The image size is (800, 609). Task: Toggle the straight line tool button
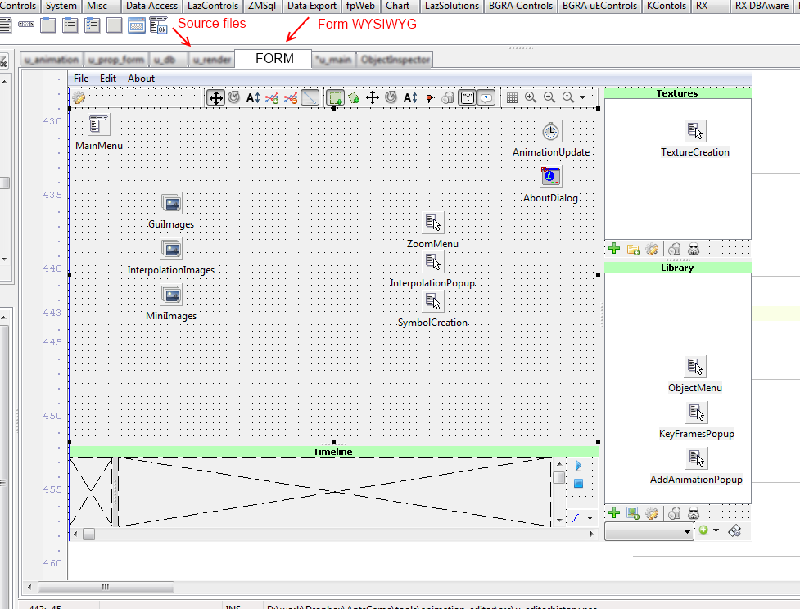[310, 97]
